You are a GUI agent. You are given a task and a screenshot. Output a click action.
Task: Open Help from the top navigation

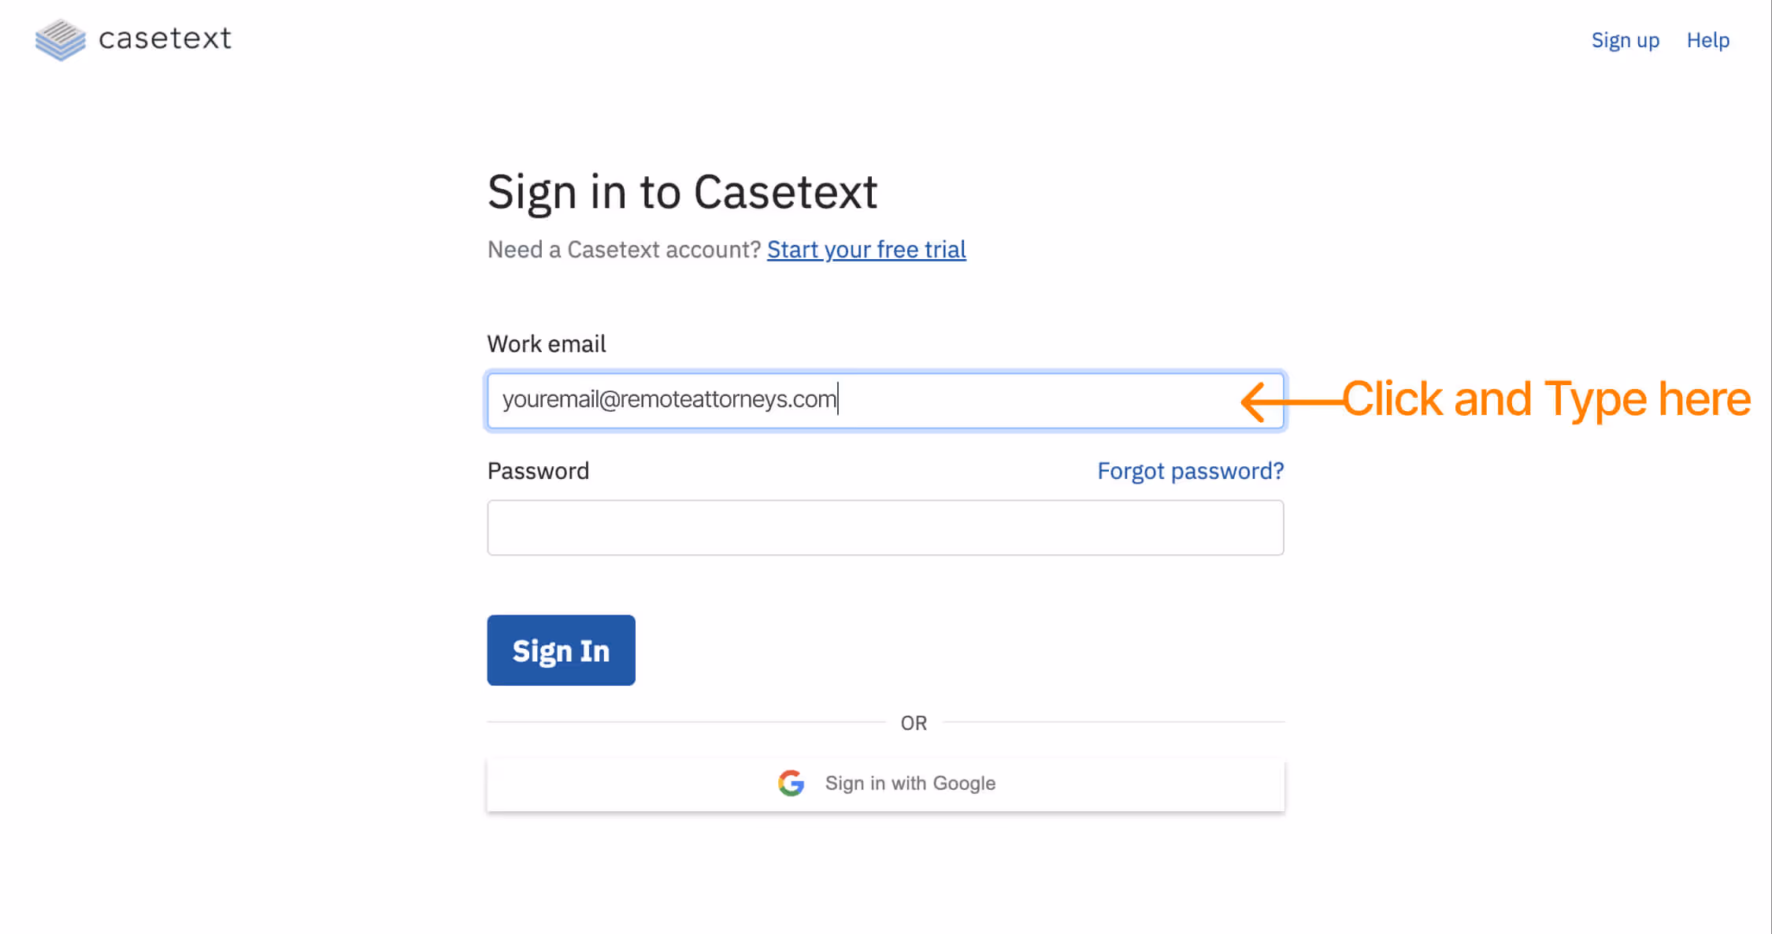pos(1707,40)
